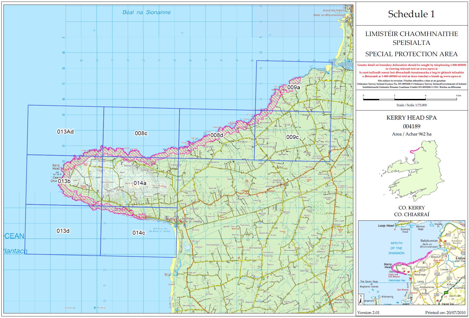Click 'Kilshannig' in the inset map

387,297
